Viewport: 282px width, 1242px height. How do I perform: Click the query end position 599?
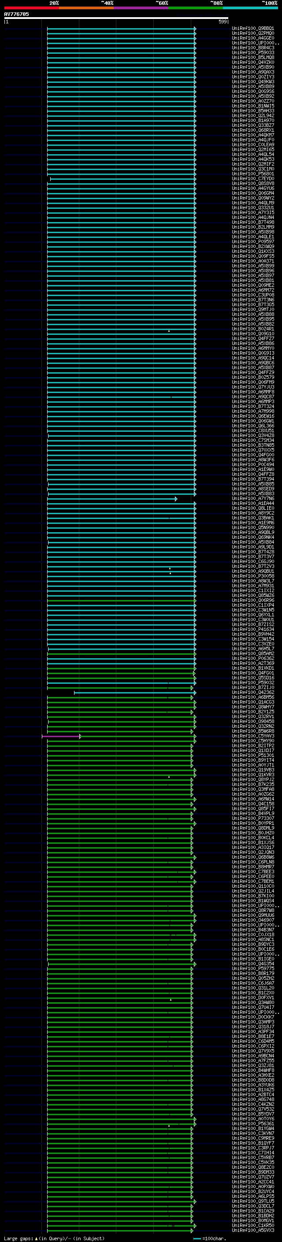(x=222, y=22)
